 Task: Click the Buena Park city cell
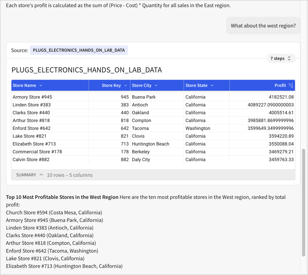[157, 97]
